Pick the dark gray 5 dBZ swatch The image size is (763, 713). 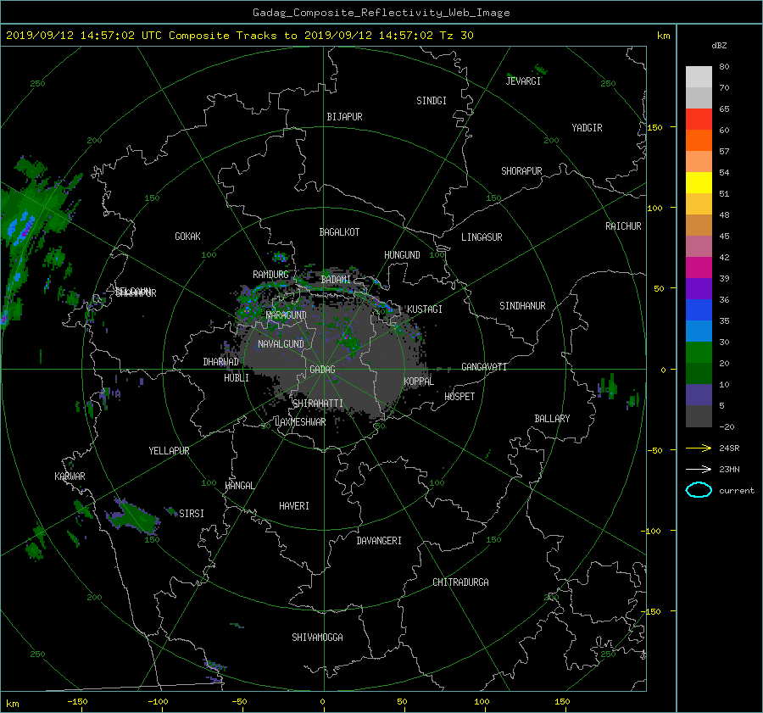click(x=699, y=415)
